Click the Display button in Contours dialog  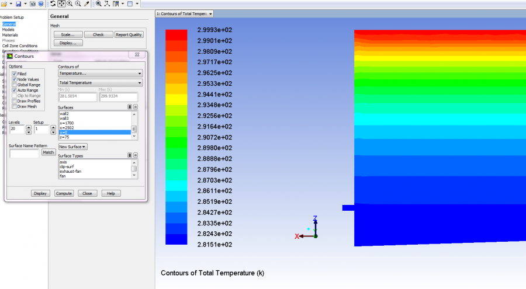(x=40, y=193)
